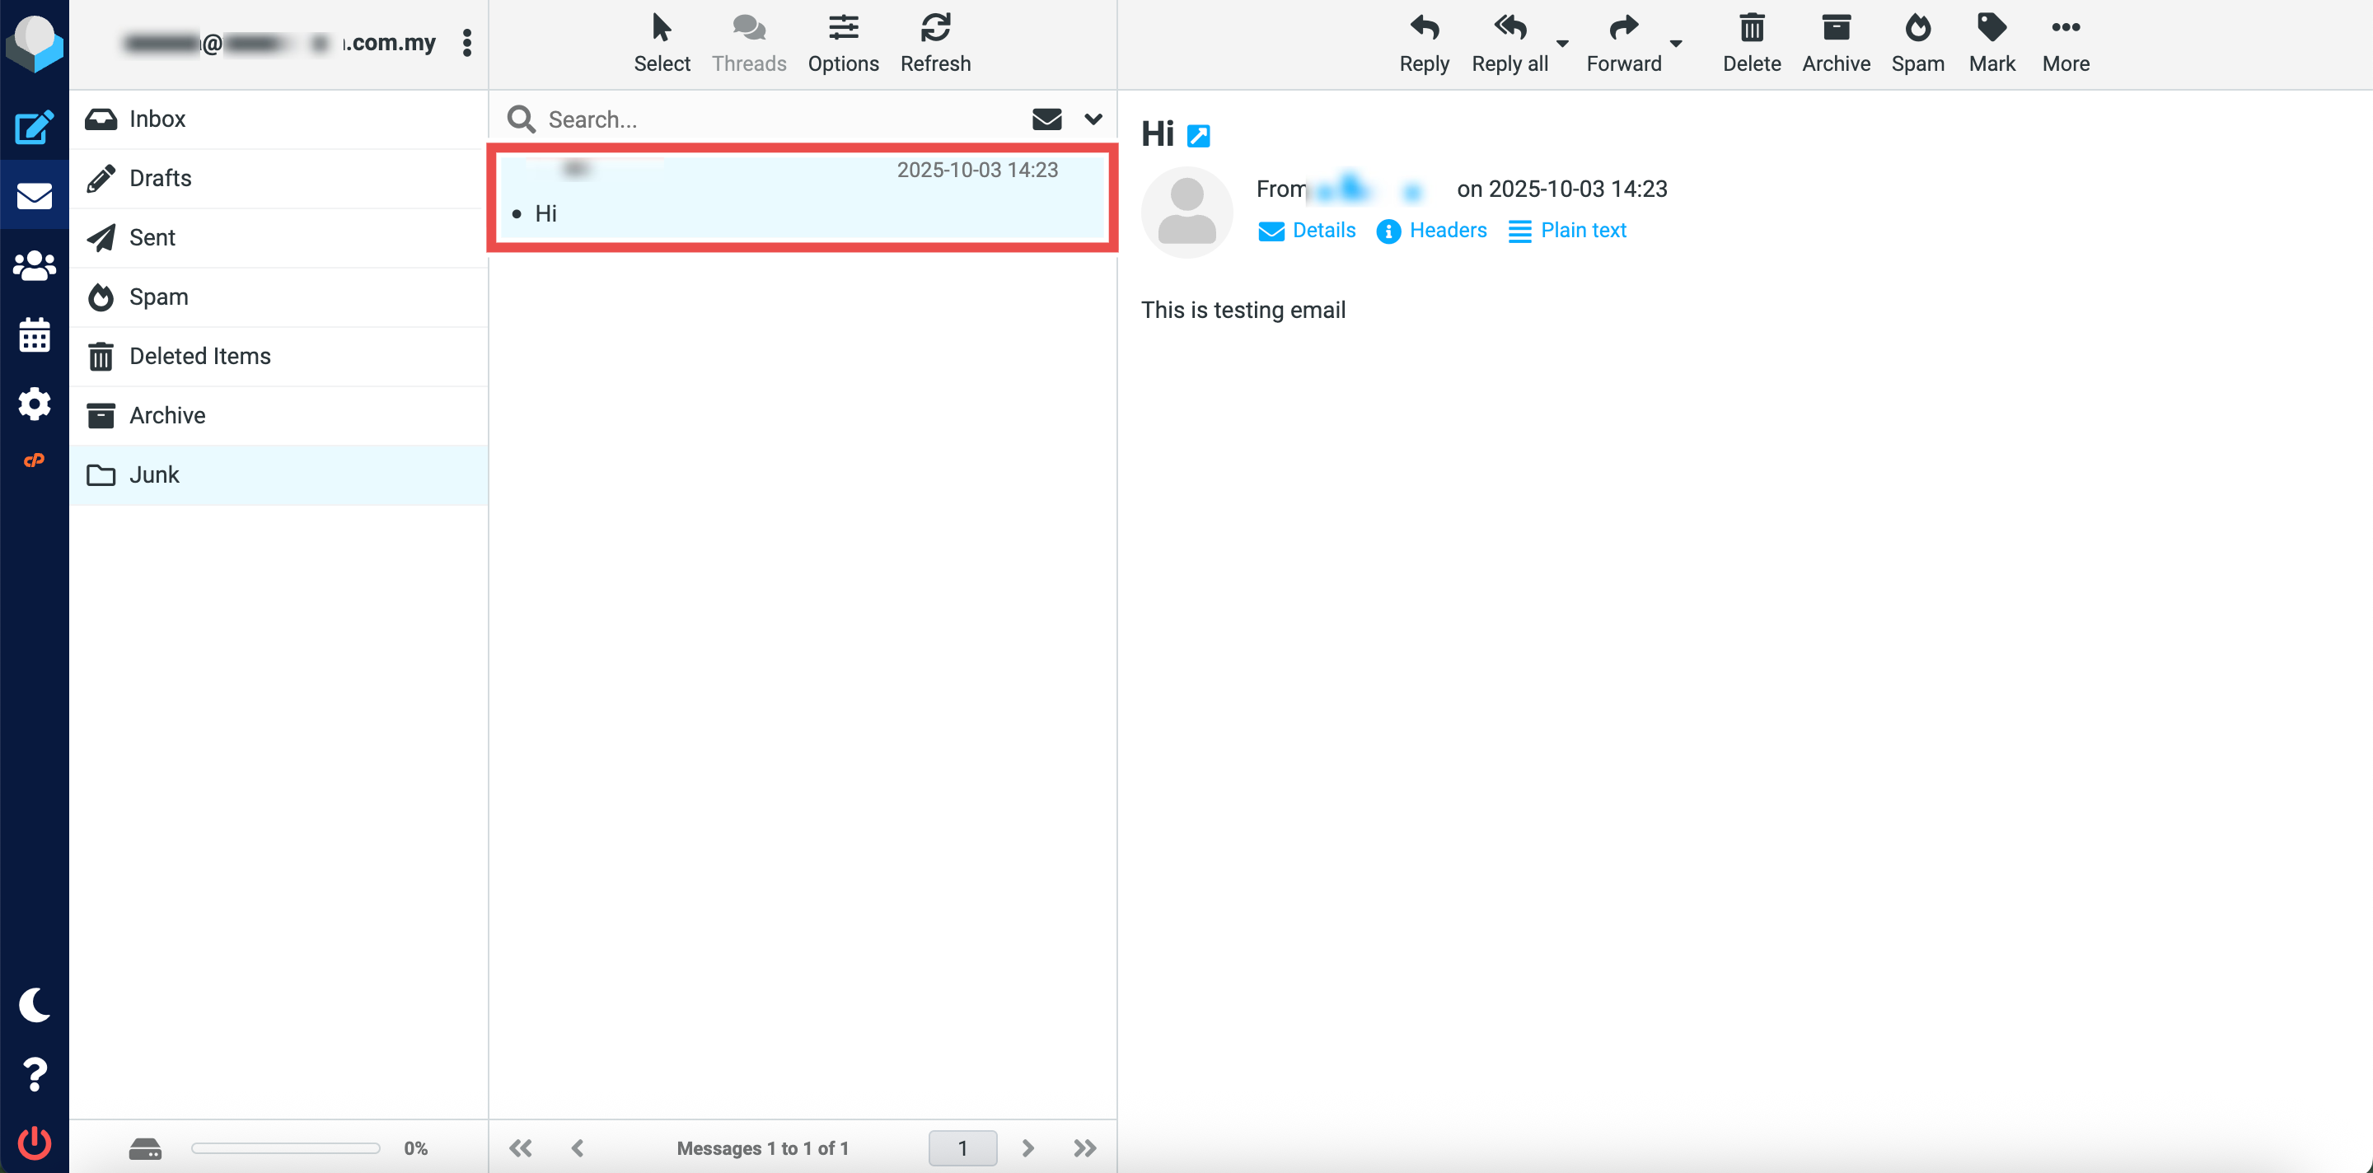Click the Headers link

1431,230
